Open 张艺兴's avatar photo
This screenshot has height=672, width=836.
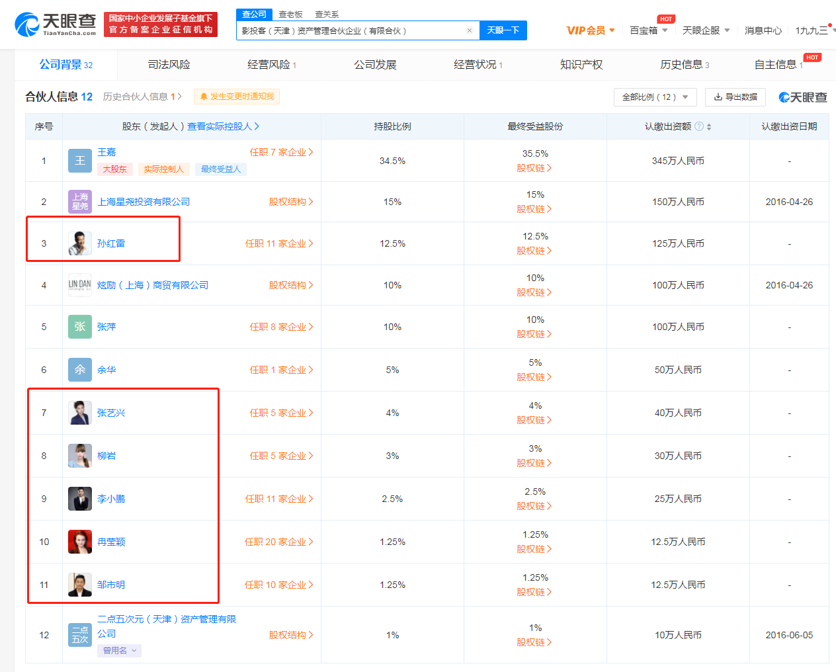pyautogui.click(x=80, y=413)
